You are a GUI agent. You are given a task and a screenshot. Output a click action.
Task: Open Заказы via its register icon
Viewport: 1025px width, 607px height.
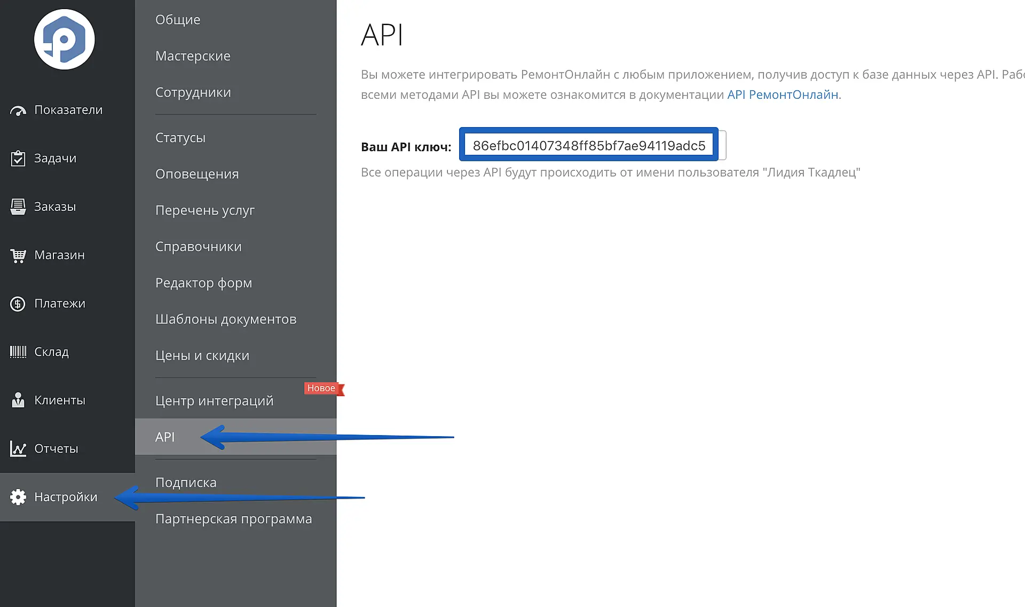coord(18,207)
